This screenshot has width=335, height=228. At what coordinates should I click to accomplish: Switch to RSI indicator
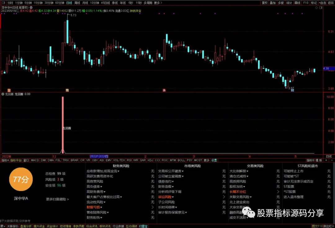point(129,160)
